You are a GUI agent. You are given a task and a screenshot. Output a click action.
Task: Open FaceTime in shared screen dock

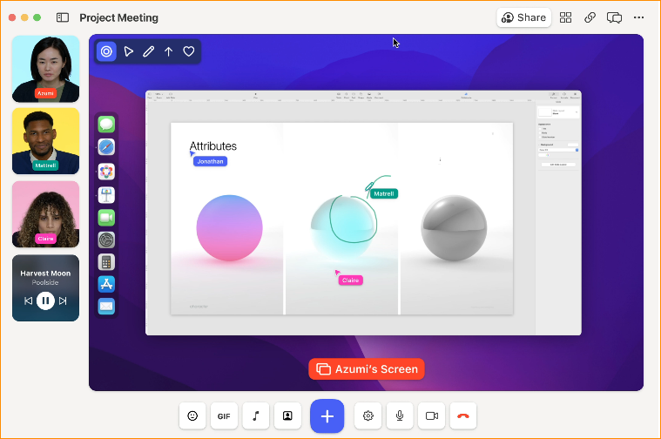coord(106,218)
